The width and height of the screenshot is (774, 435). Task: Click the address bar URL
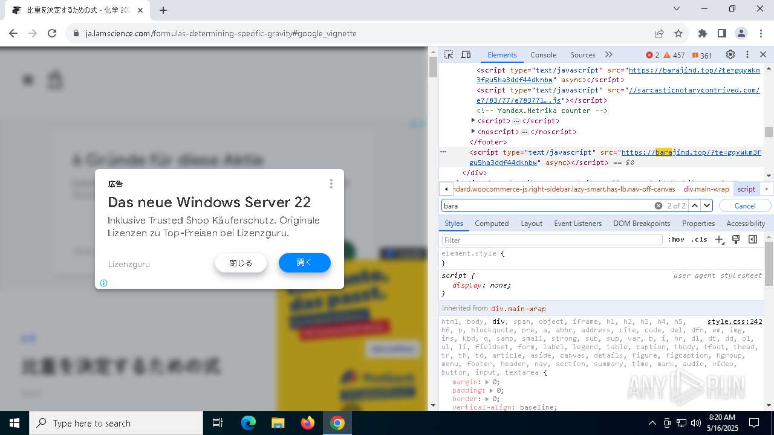click(x=221, y=34)
